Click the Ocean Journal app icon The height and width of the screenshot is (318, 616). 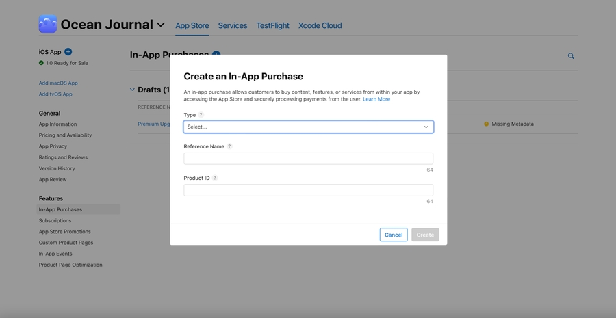48,24
